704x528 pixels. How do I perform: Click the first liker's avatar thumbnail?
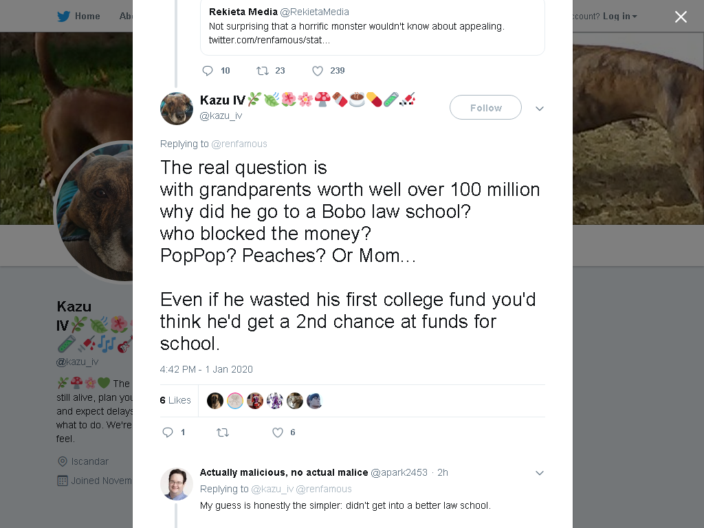point(215,401)
